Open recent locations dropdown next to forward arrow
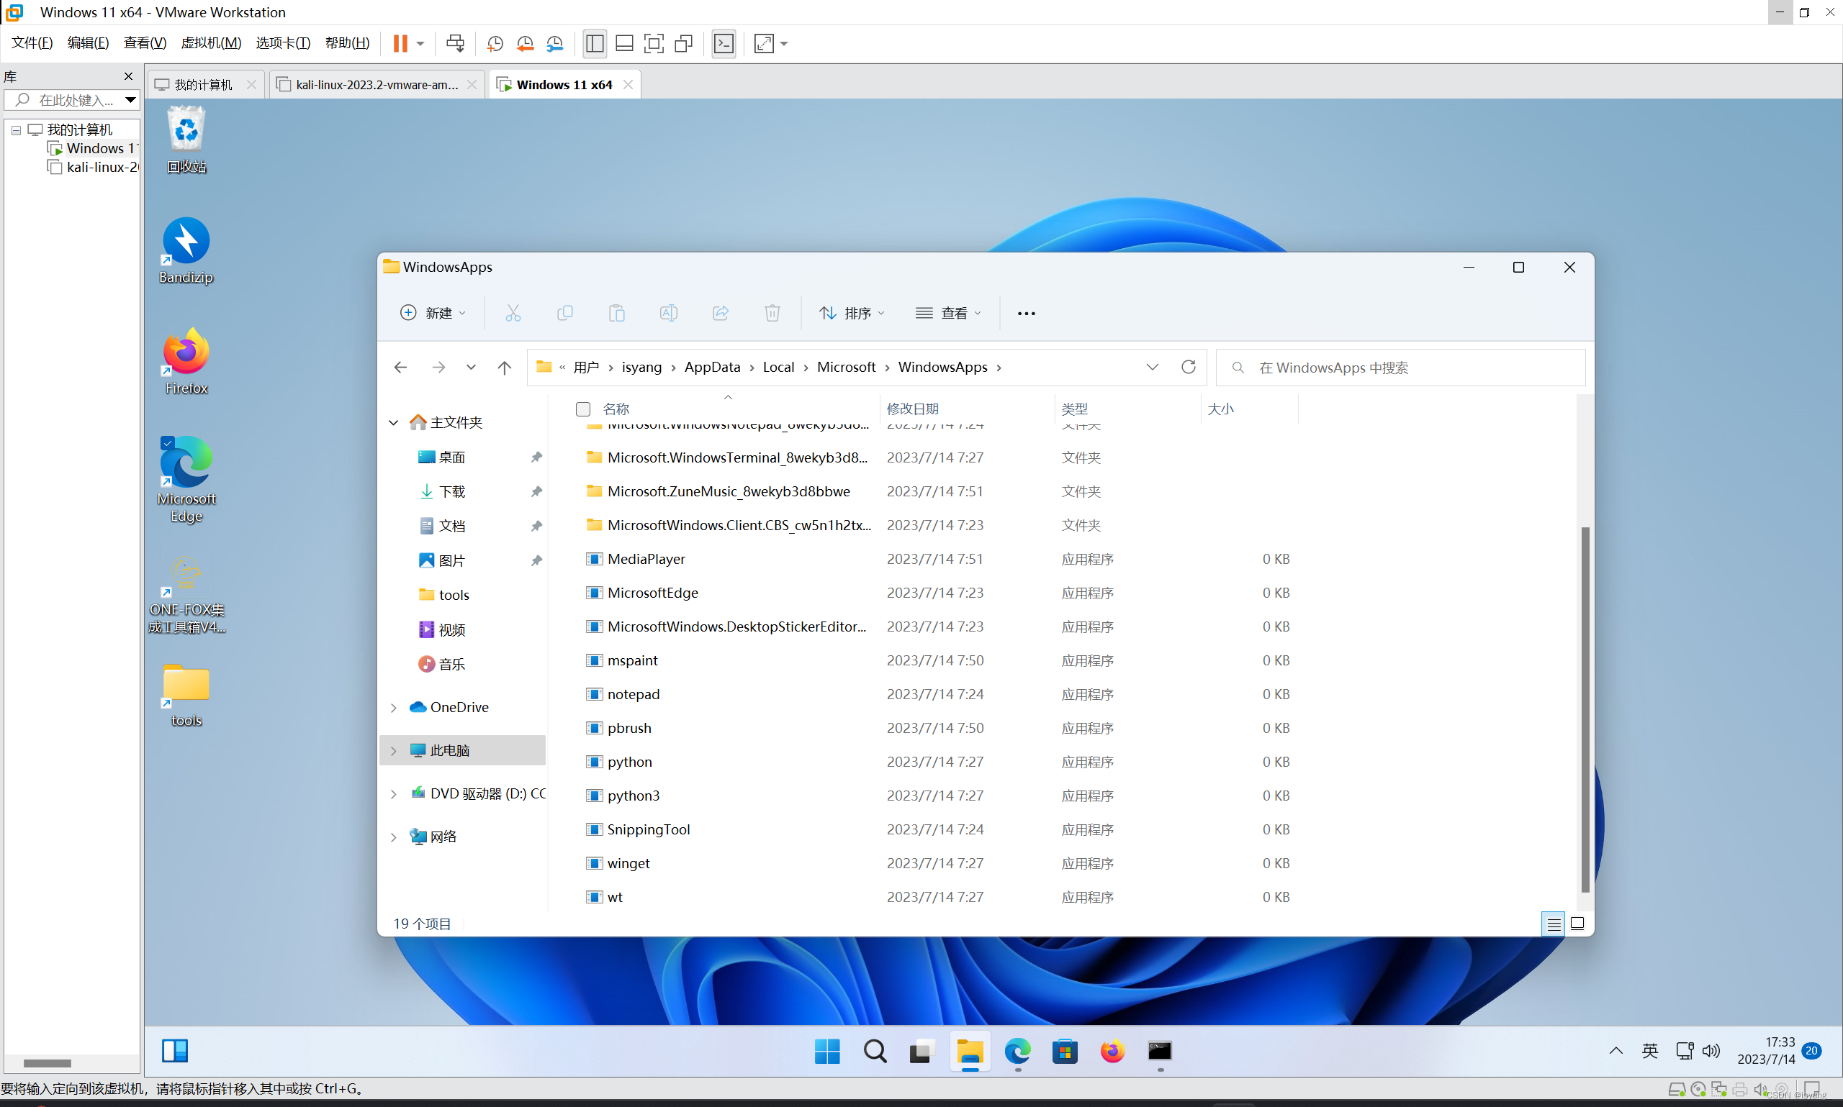 coord(471,367)
